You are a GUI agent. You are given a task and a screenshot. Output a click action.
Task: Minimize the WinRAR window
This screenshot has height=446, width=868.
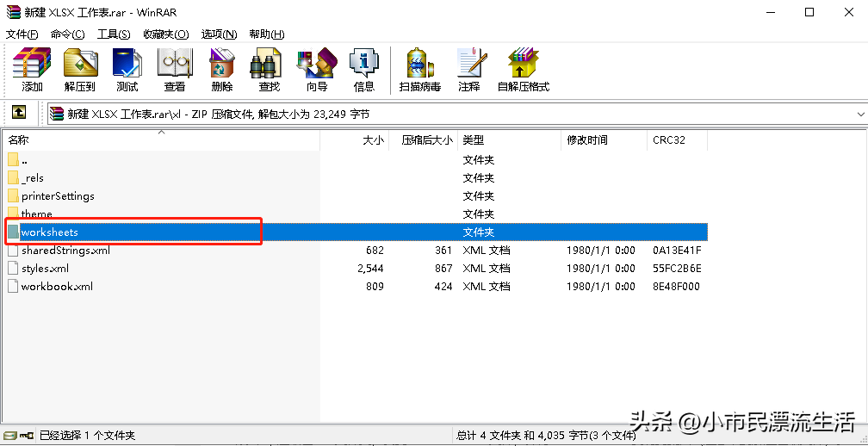click(x=772, y=12)
